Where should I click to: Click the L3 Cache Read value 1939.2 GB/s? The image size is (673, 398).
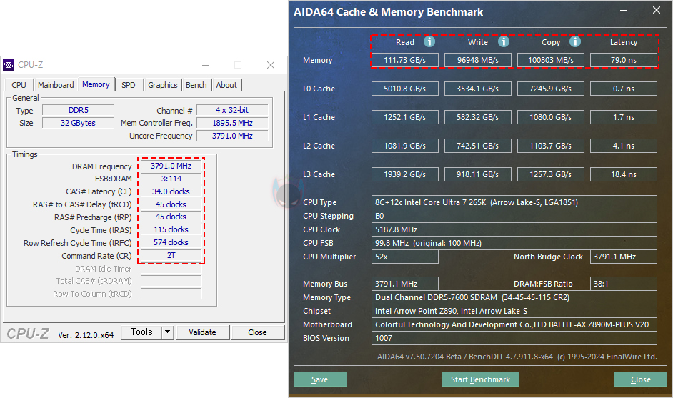coord(405,175)
